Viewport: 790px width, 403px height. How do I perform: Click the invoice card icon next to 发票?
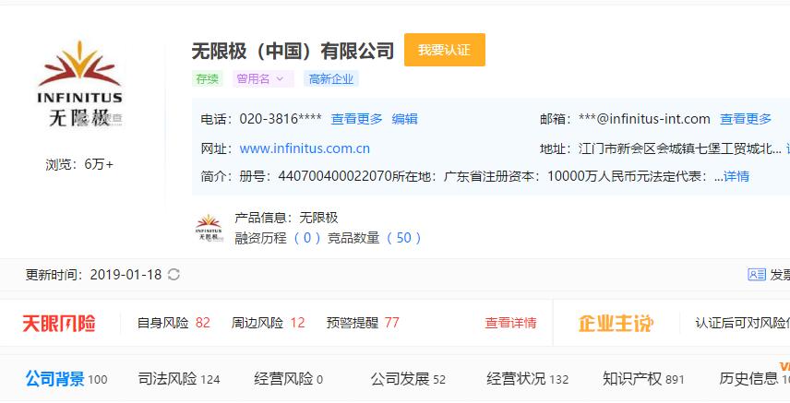click(756, 275)
